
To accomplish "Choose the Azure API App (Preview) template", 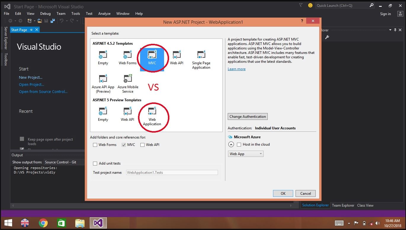I will click(x=103, y=84).
